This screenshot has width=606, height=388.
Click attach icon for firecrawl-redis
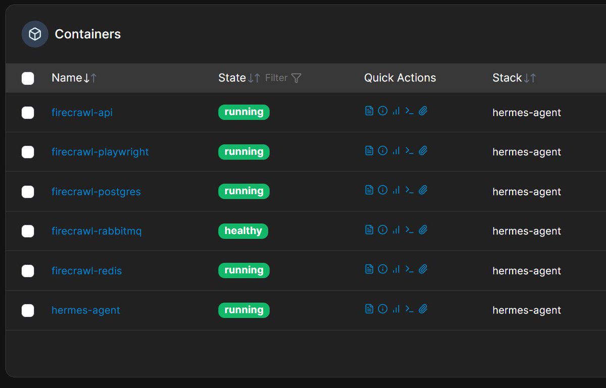coord(423,269)
